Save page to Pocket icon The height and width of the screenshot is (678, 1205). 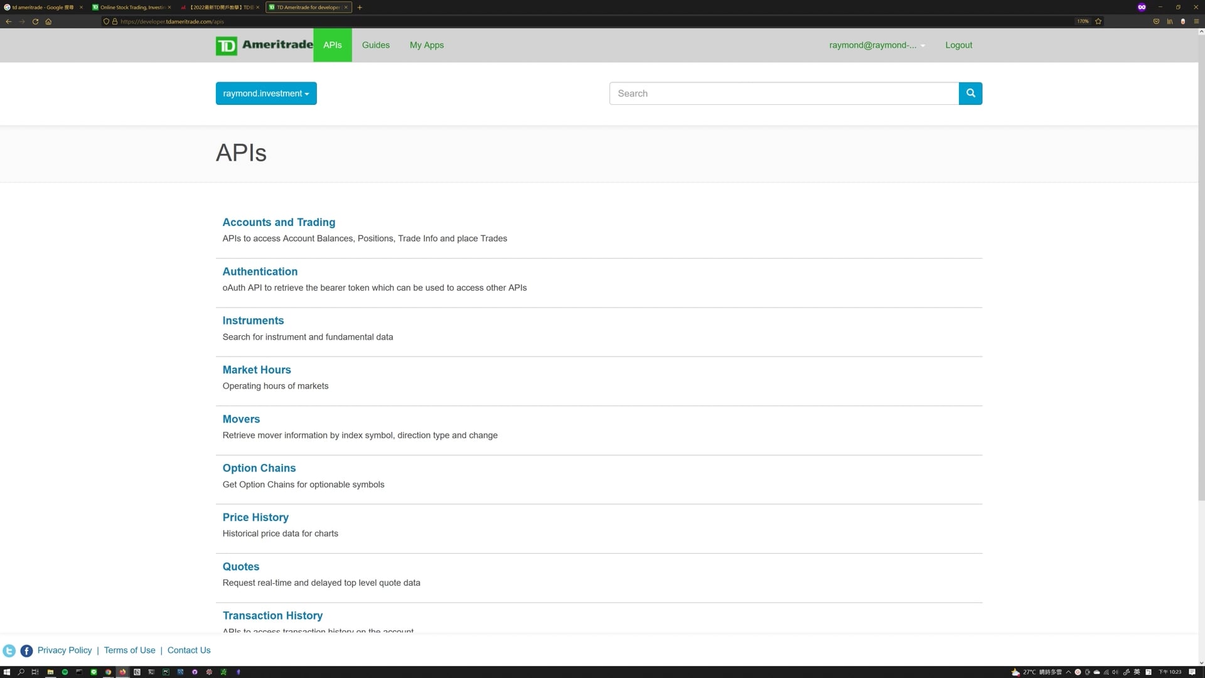click(1156, 21)
